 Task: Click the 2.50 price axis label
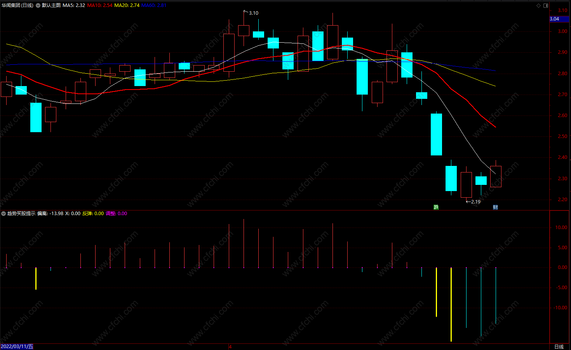(x=562, y=136)
